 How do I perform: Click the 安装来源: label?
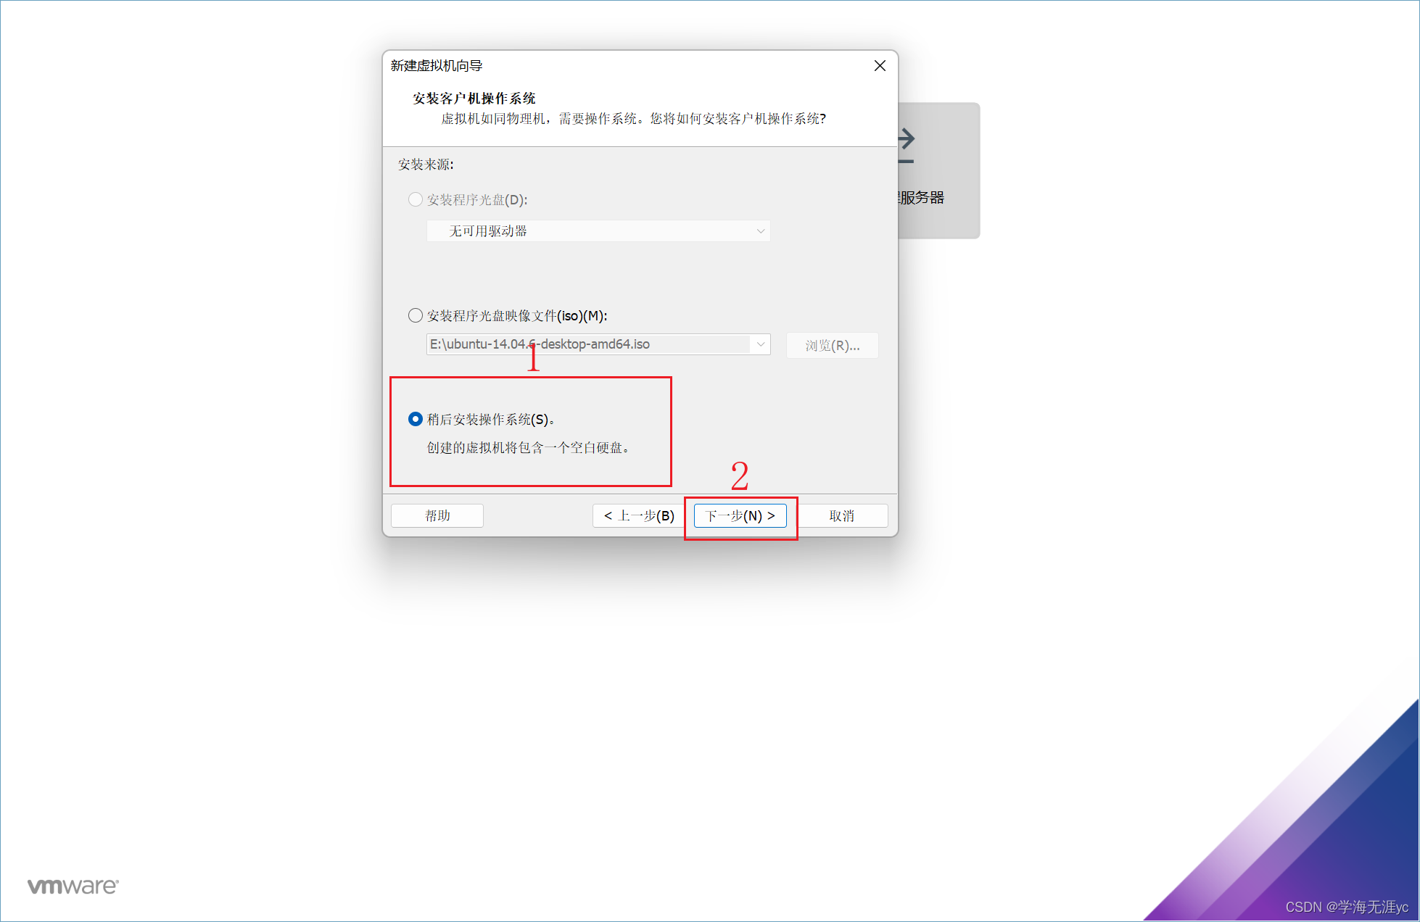click(x=426, y=165)
